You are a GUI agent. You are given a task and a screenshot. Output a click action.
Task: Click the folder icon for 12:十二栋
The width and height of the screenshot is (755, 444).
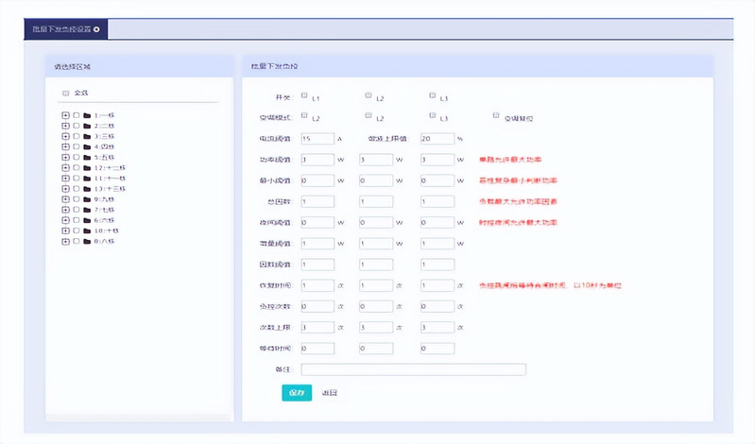click(87, 167)
